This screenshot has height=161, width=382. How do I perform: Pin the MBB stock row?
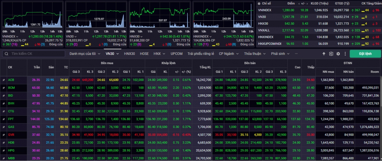click(x=4, y=158)
